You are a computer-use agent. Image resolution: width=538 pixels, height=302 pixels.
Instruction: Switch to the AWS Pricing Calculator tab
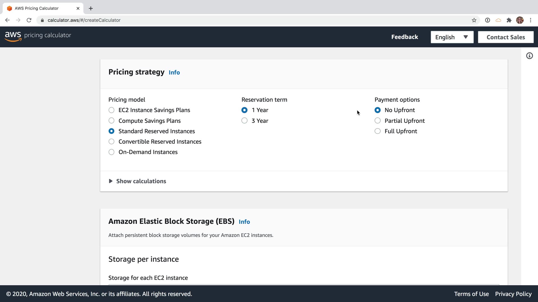(37, 8)
